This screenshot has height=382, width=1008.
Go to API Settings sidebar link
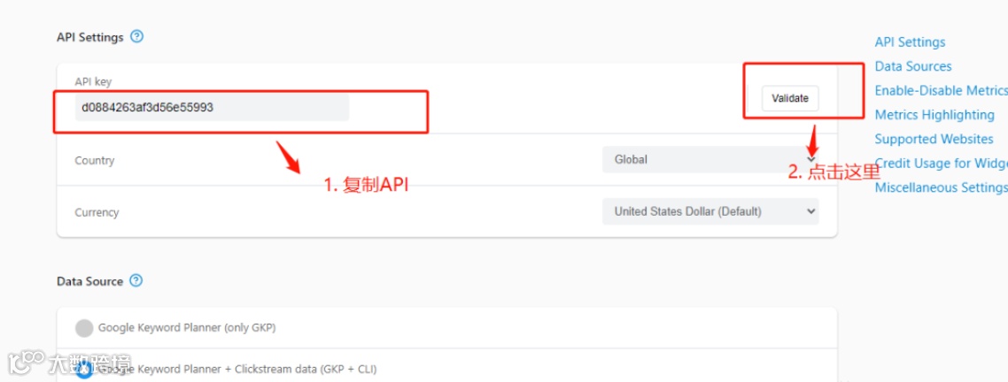point(910,42)
